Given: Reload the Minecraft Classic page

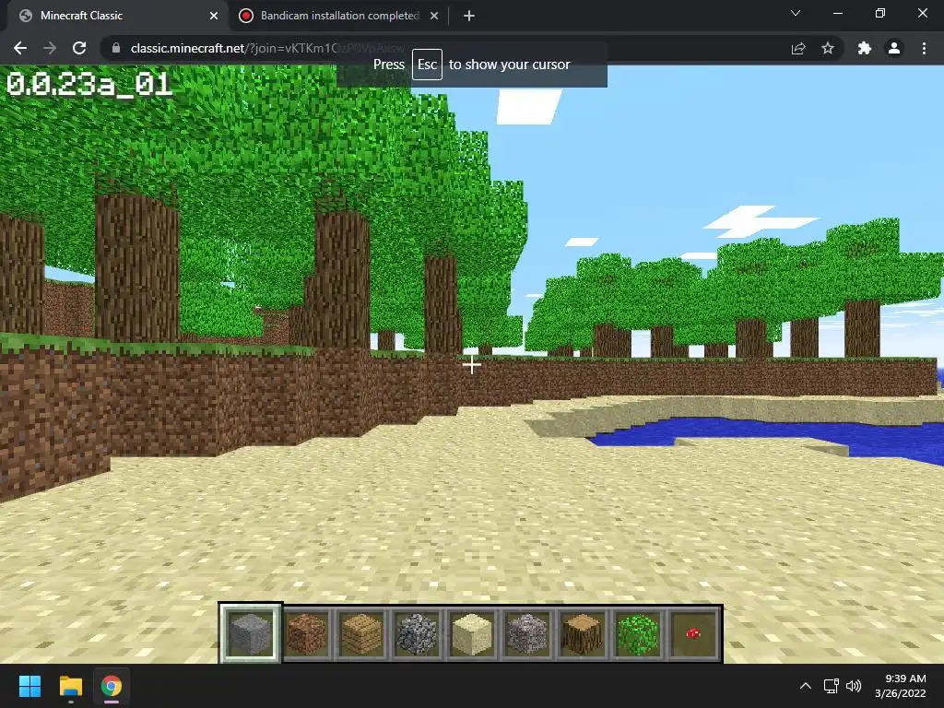Looking at the screenshot, I should click(79, 48).
